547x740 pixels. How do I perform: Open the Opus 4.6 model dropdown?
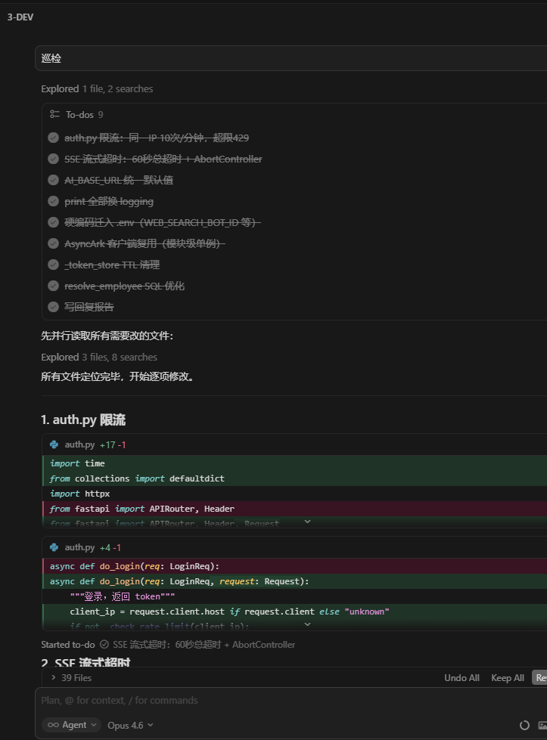[130, 725]
